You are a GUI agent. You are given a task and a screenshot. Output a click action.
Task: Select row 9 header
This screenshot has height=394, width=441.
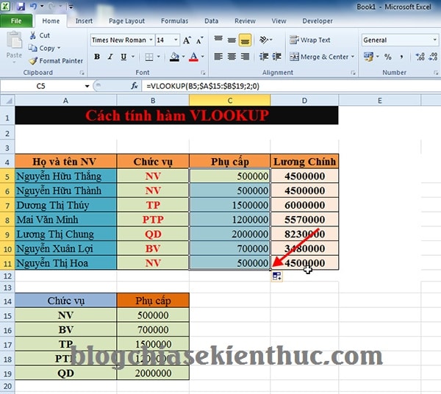(x=7, y=234)
